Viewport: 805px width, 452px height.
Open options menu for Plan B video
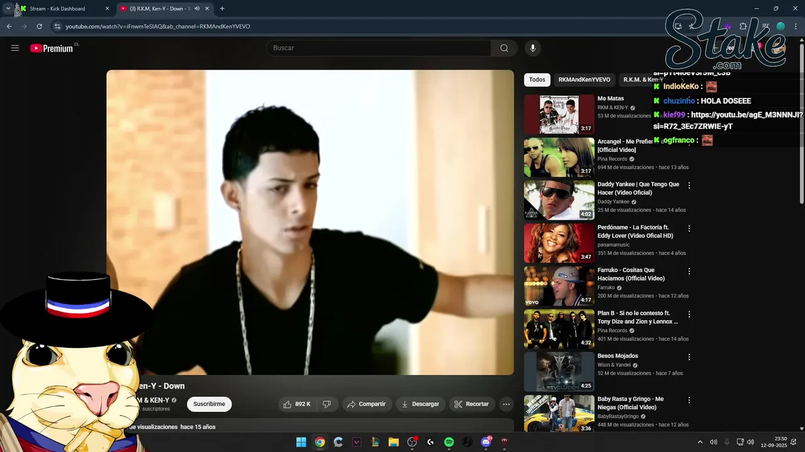pyautogui.click(x=689, y=314)
